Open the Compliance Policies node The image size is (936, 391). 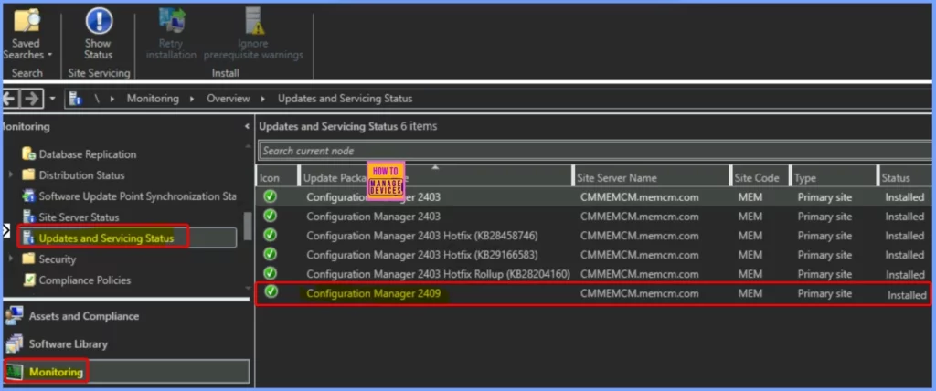pos(84,280)
